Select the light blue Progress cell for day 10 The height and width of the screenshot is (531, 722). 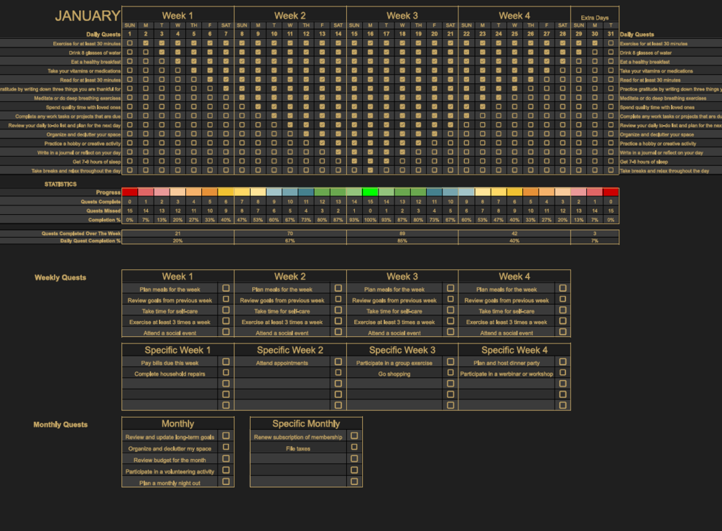click(x=274, y=192)
